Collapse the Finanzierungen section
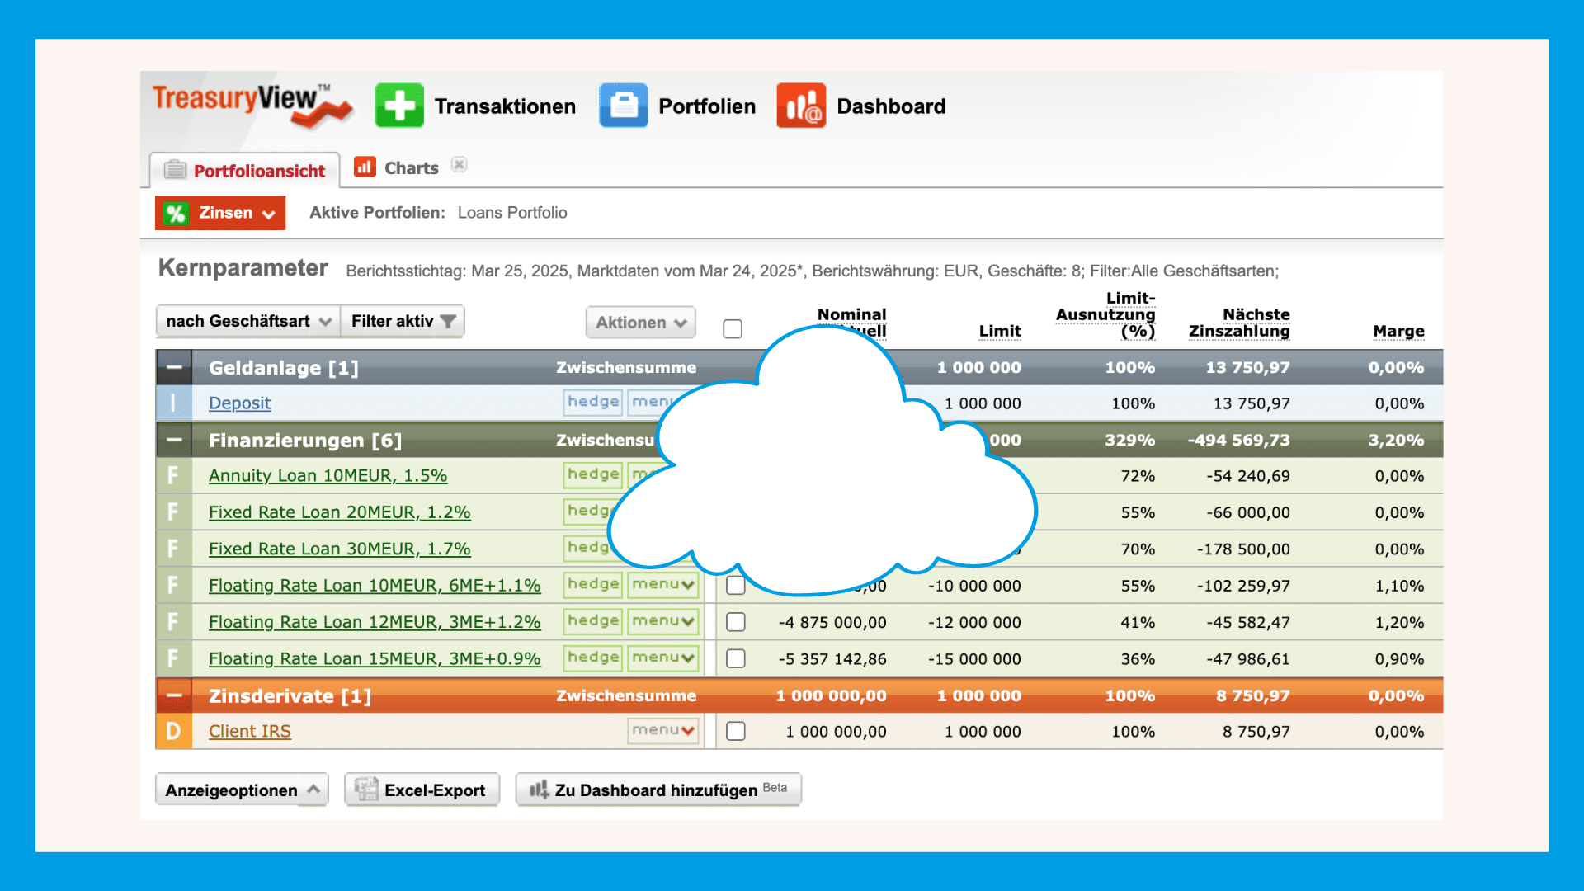Image resolution: width=1584 pixels, height=891 pixels. click(174, 440)
